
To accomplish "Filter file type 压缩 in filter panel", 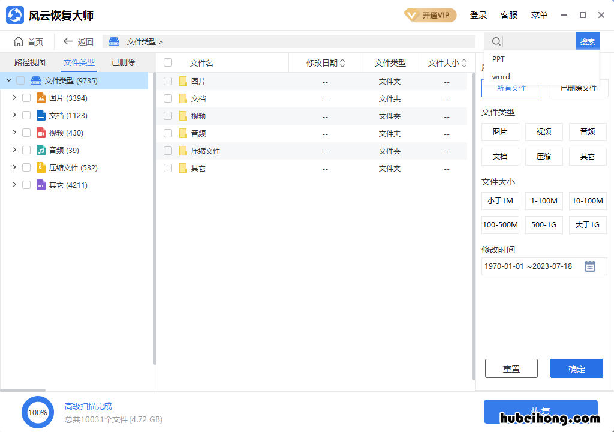I will tap(544, 157).
